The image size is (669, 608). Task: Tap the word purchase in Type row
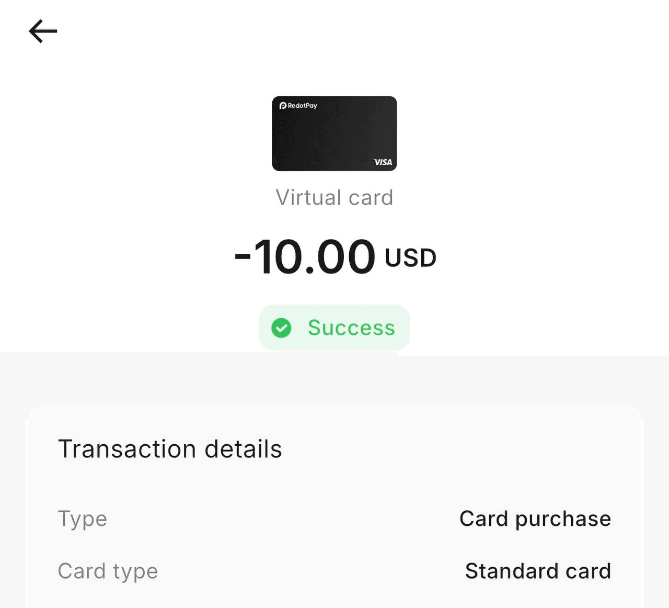pos(563,520)
